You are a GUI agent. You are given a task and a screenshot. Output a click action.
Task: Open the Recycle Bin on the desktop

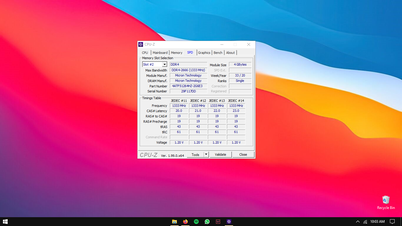386,200
